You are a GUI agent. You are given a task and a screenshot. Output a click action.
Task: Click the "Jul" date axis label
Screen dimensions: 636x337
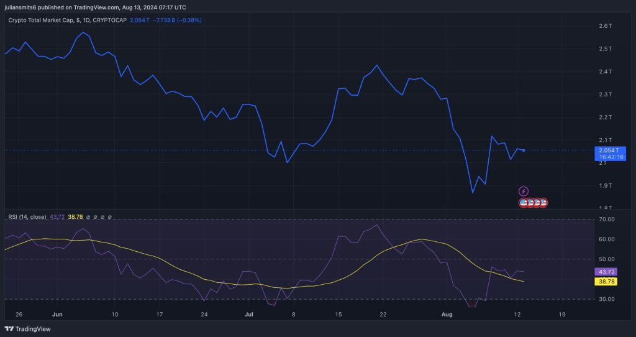pos(248,314)
